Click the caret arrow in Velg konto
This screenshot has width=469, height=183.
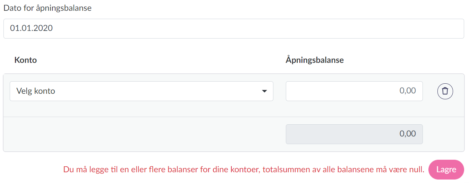coord(264,91)
